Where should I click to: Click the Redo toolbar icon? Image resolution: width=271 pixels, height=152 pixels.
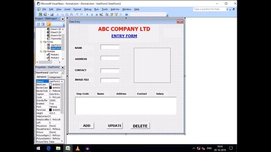pyautogui.click(x=82, y=14)
